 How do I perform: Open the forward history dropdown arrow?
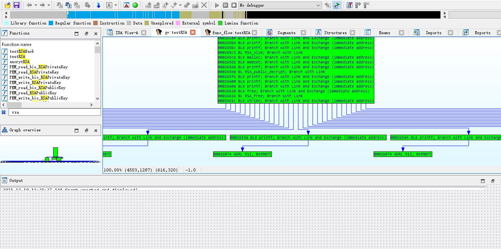49,5
